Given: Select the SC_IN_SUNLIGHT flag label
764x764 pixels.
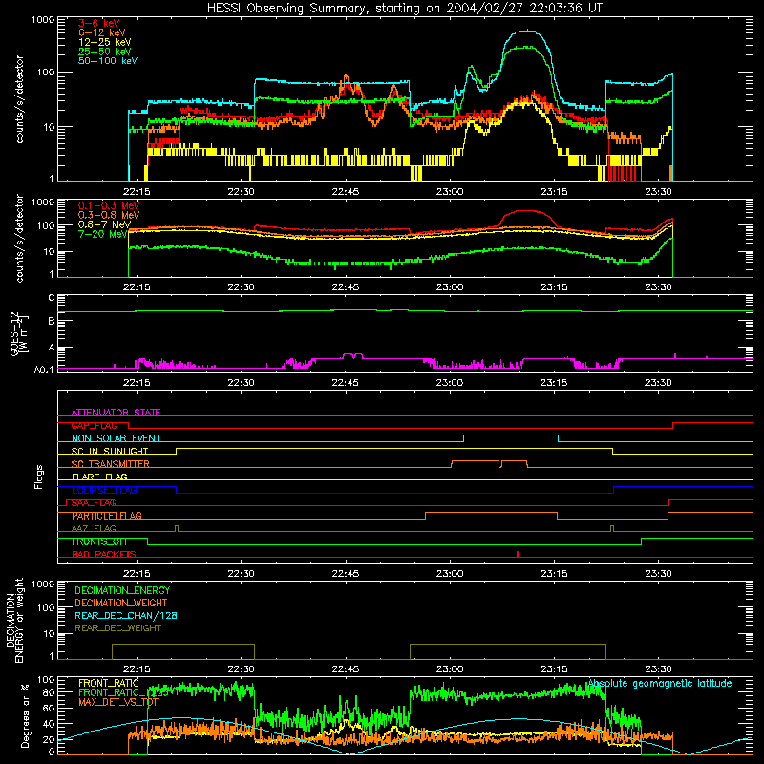Looking at the screenshot, I should pyautogui.click(x=110, y=451).
